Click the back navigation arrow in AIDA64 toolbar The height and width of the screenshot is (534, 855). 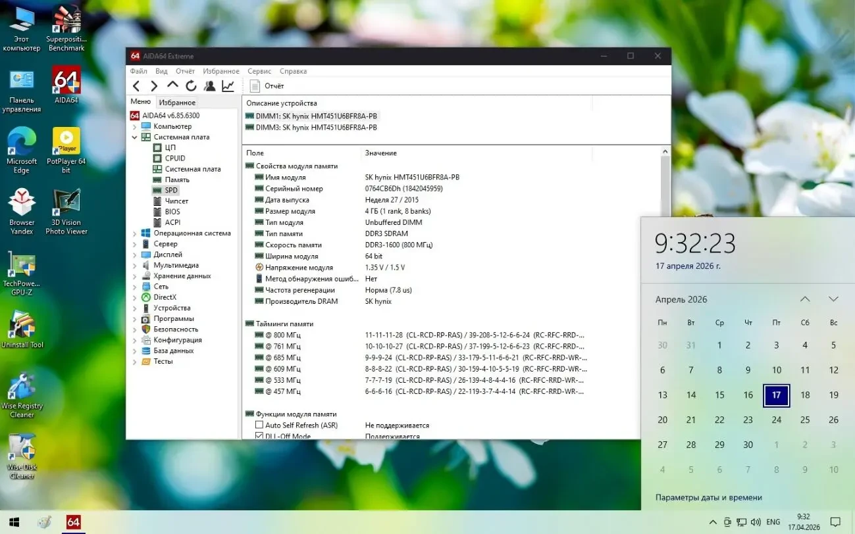pyautogui.click(x=136, y=85)
